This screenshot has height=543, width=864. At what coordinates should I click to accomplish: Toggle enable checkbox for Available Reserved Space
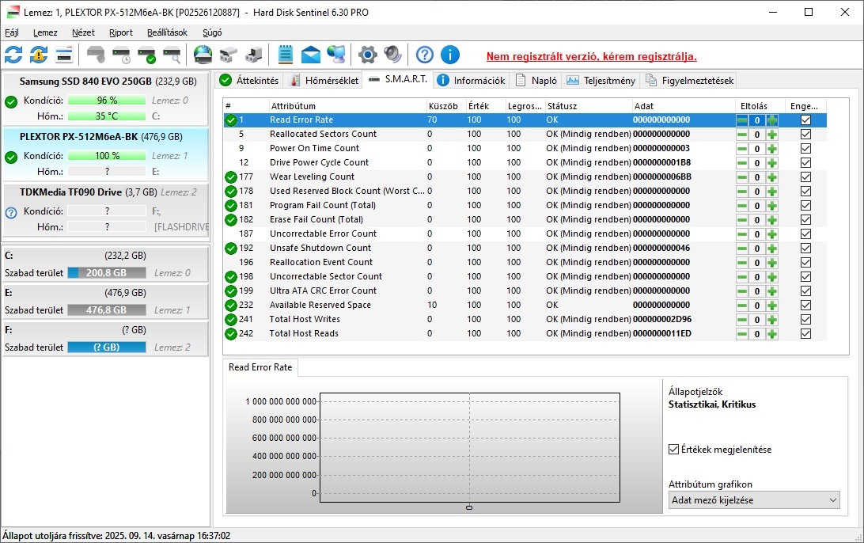point(805,305)
